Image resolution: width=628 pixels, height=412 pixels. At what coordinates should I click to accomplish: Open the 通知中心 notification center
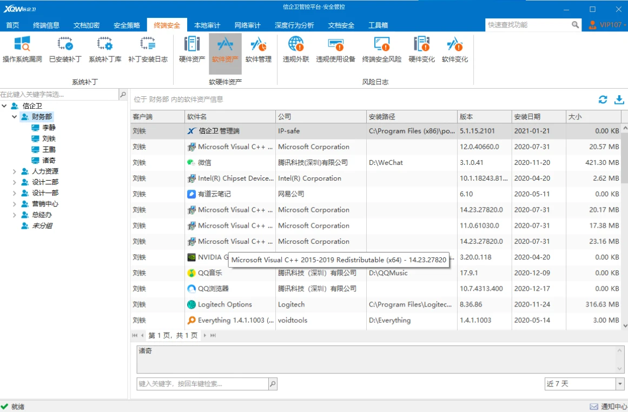[x=608, y=407]
